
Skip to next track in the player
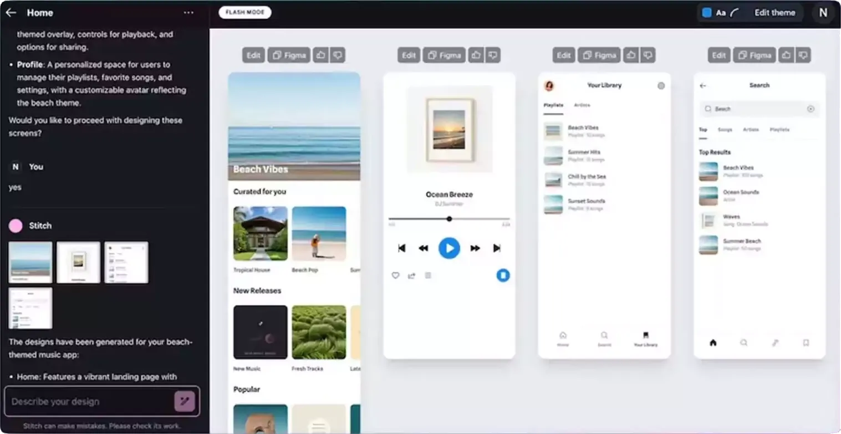[x=497, y=248]
